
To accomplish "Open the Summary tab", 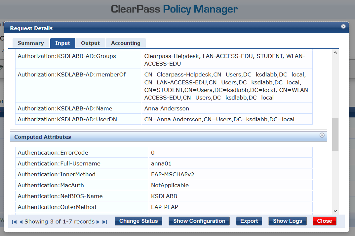I will (x=31, y=43).
